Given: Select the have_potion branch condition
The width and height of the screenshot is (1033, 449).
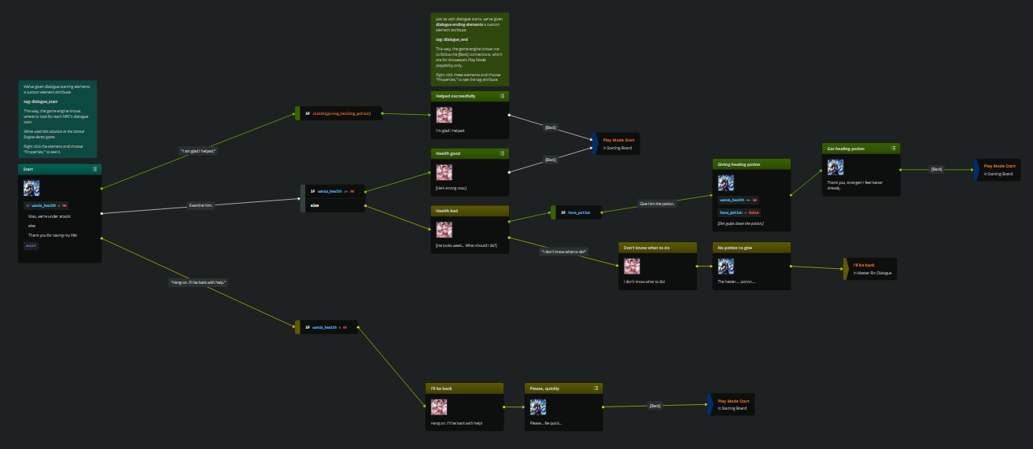Looking at the screenshot, I should coord(579,212).
